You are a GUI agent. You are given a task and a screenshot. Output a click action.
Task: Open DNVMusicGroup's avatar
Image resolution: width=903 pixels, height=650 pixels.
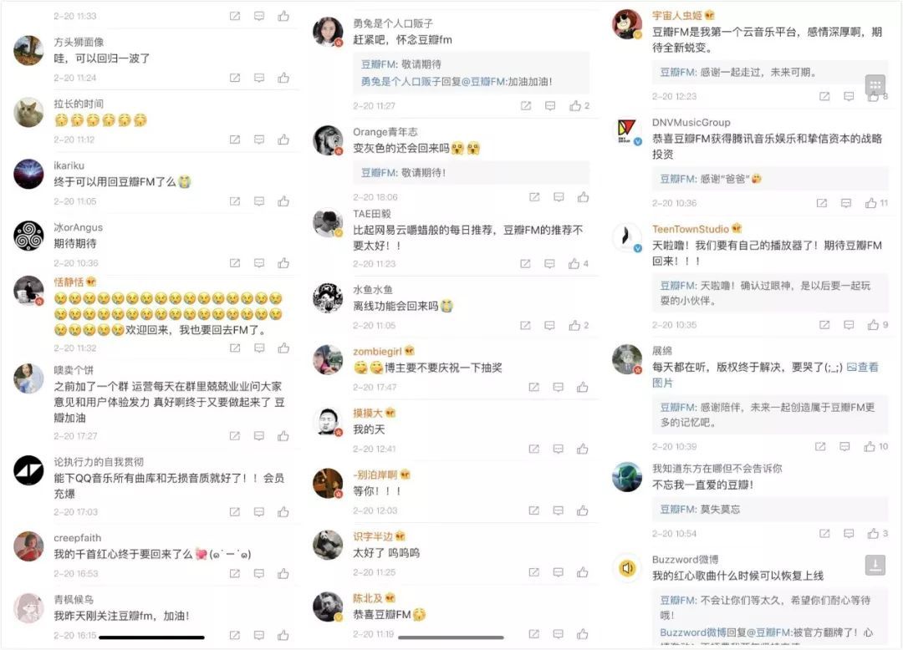tap(626, 132)
